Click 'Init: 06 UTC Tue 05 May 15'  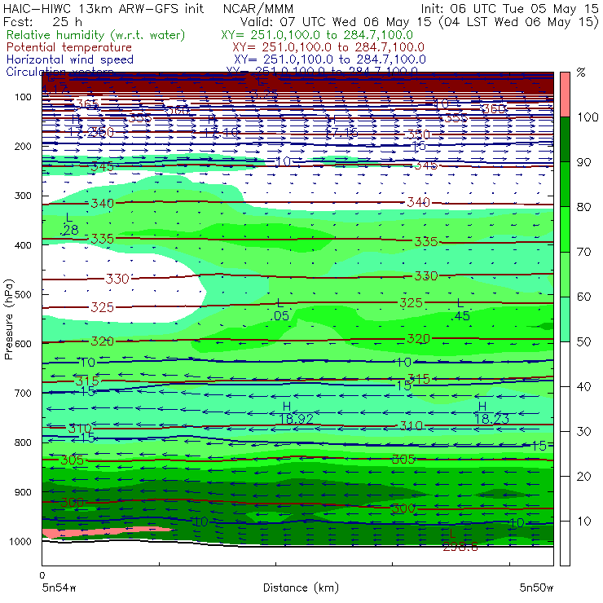pyautogui.click(x=509, y=8)
